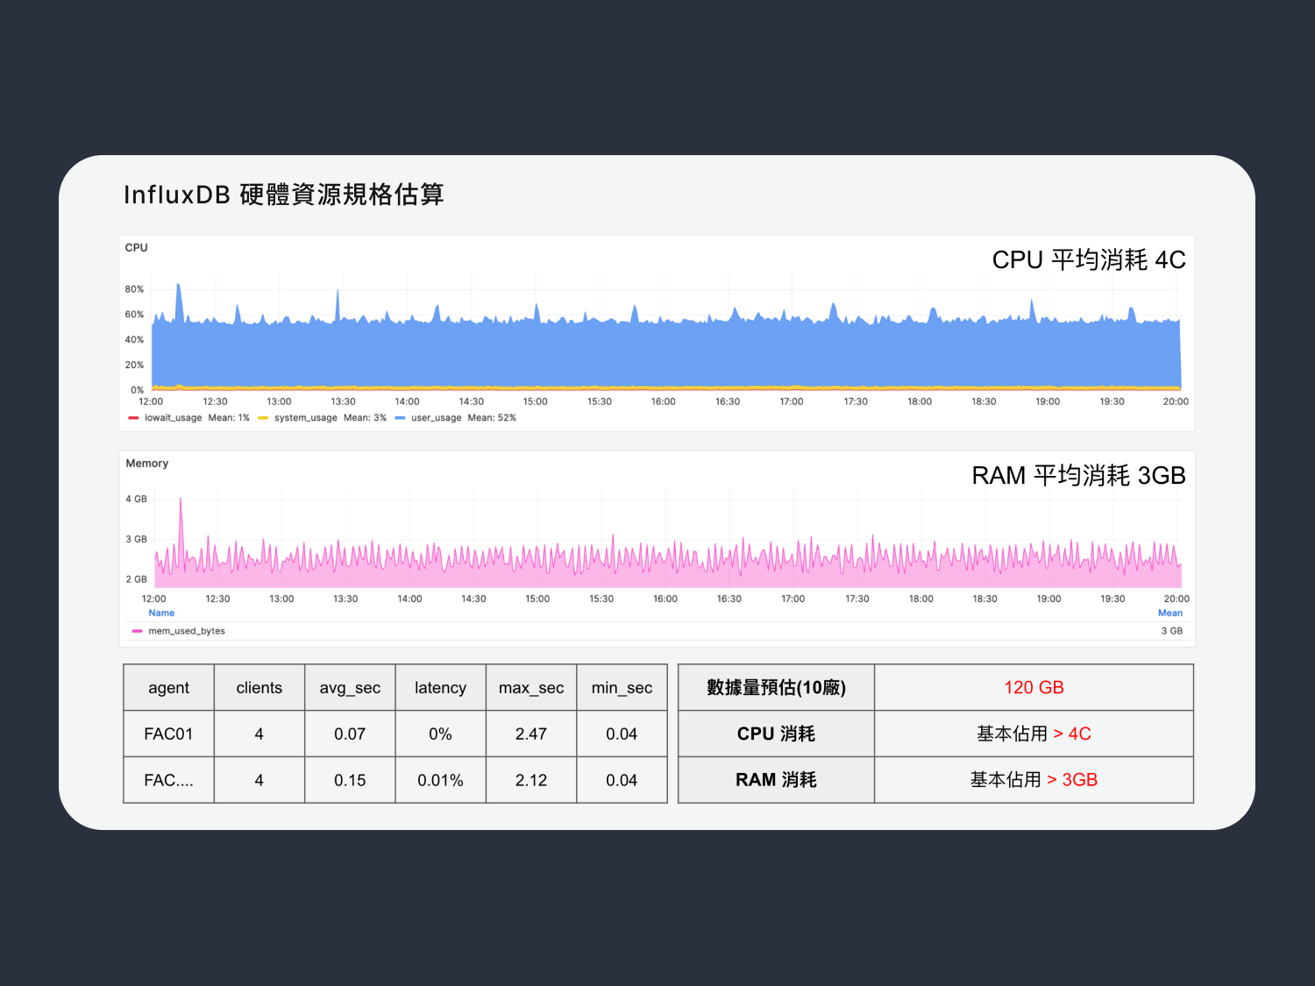
Task: Click the red 120 GB value cell
Action: 1034,688
